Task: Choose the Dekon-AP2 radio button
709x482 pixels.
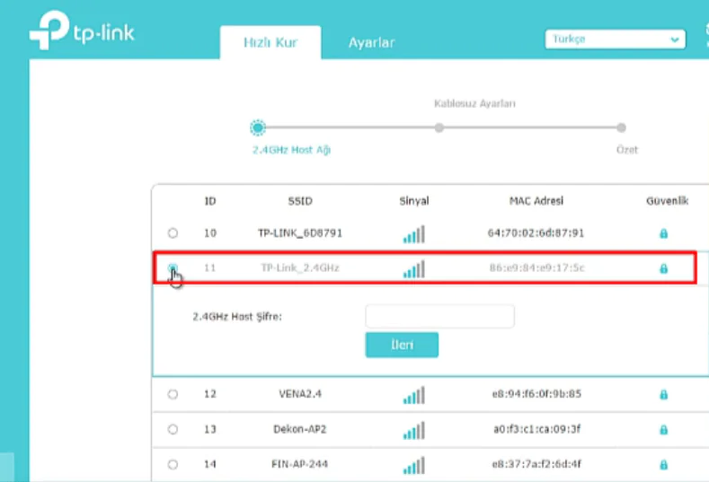Action: 173,429
